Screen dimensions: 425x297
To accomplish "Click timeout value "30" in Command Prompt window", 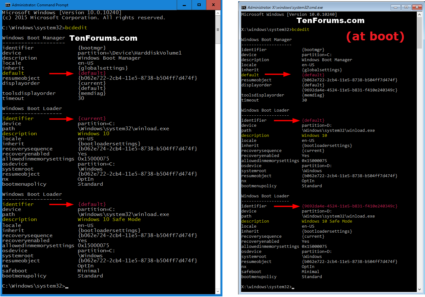I will point(81,98).
